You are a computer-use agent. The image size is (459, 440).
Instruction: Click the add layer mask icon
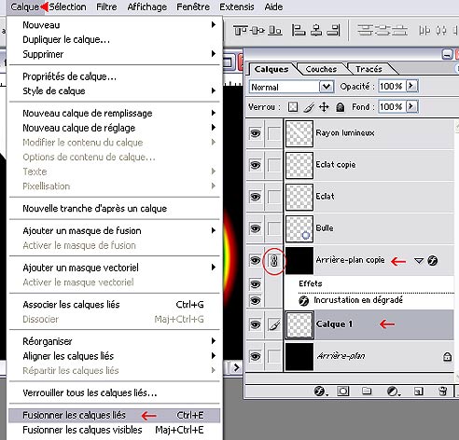pos(343,391)
